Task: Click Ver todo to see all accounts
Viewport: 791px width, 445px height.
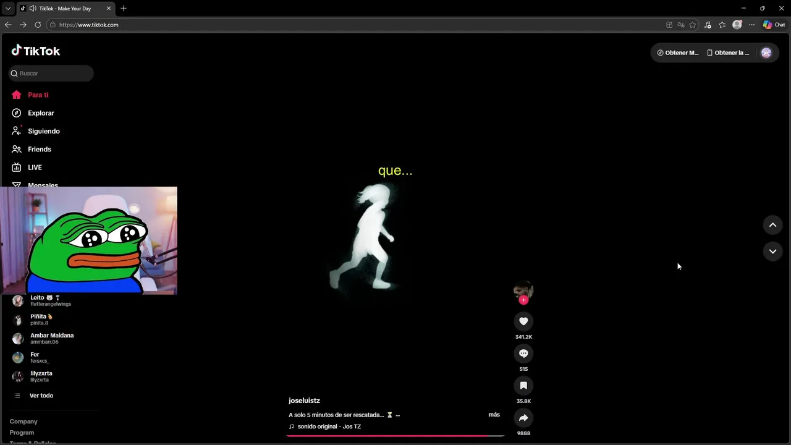Action: tap(33, 396)
